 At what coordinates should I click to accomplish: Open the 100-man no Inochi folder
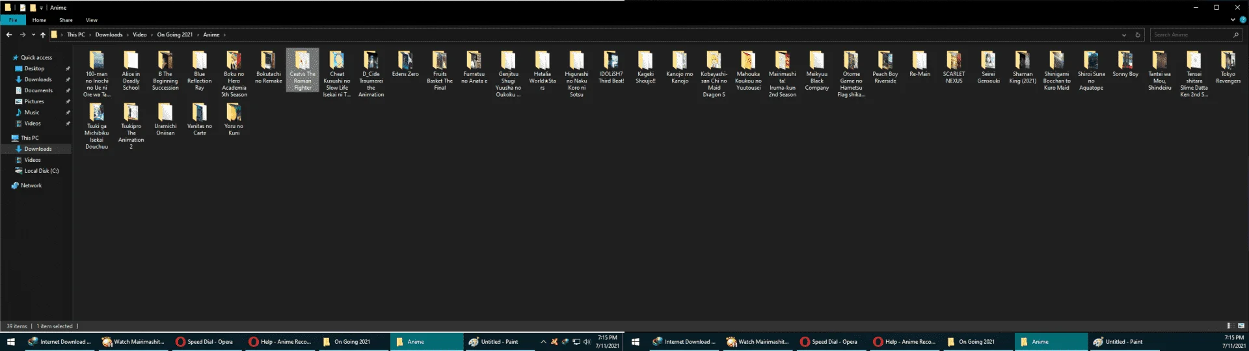(97, 74)
